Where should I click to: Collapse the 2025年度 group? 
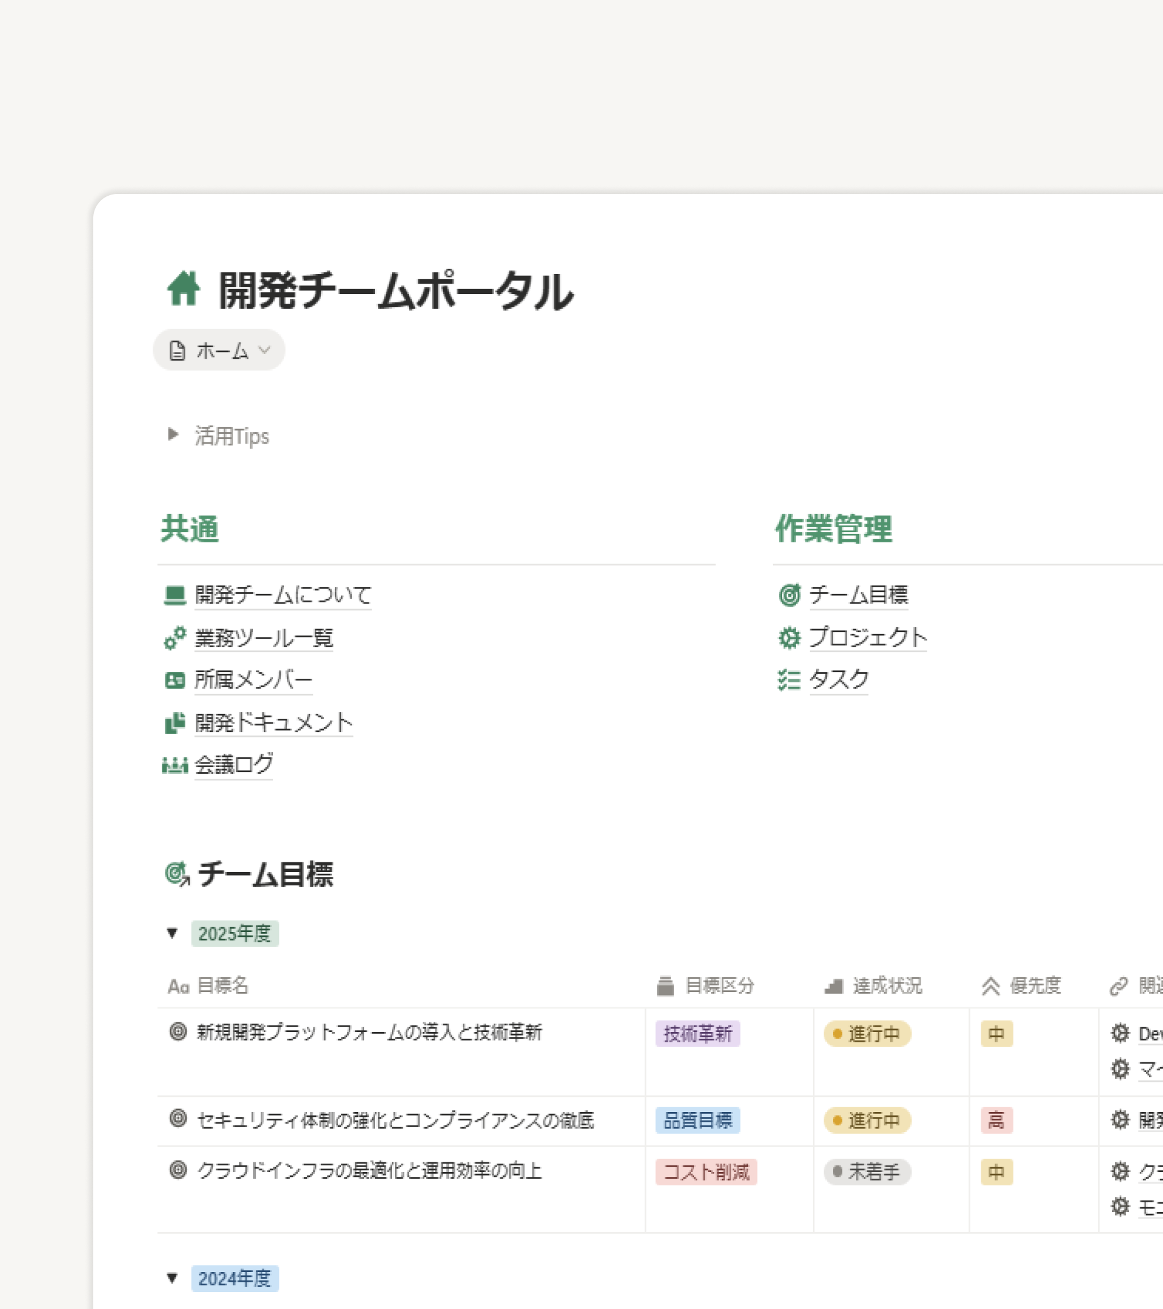point(172,933)
